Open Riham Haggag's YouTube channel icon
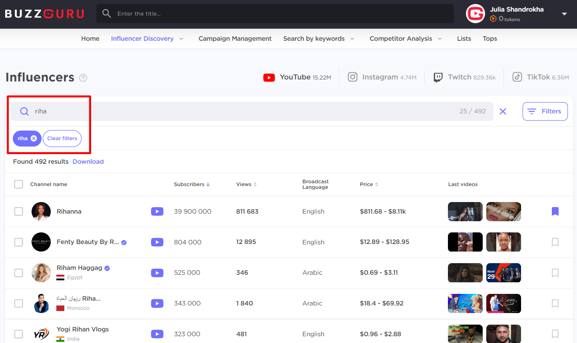The width and height of the screenshot is (577, 343). [157, 273]
